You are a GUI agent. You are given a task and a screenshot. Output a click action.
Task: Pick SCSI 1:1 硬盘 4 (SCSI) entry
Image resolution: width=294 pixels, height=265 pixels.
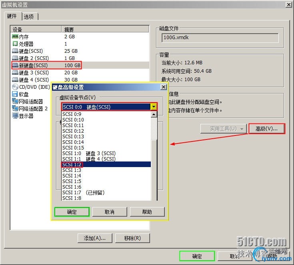(x=106, y=159)
